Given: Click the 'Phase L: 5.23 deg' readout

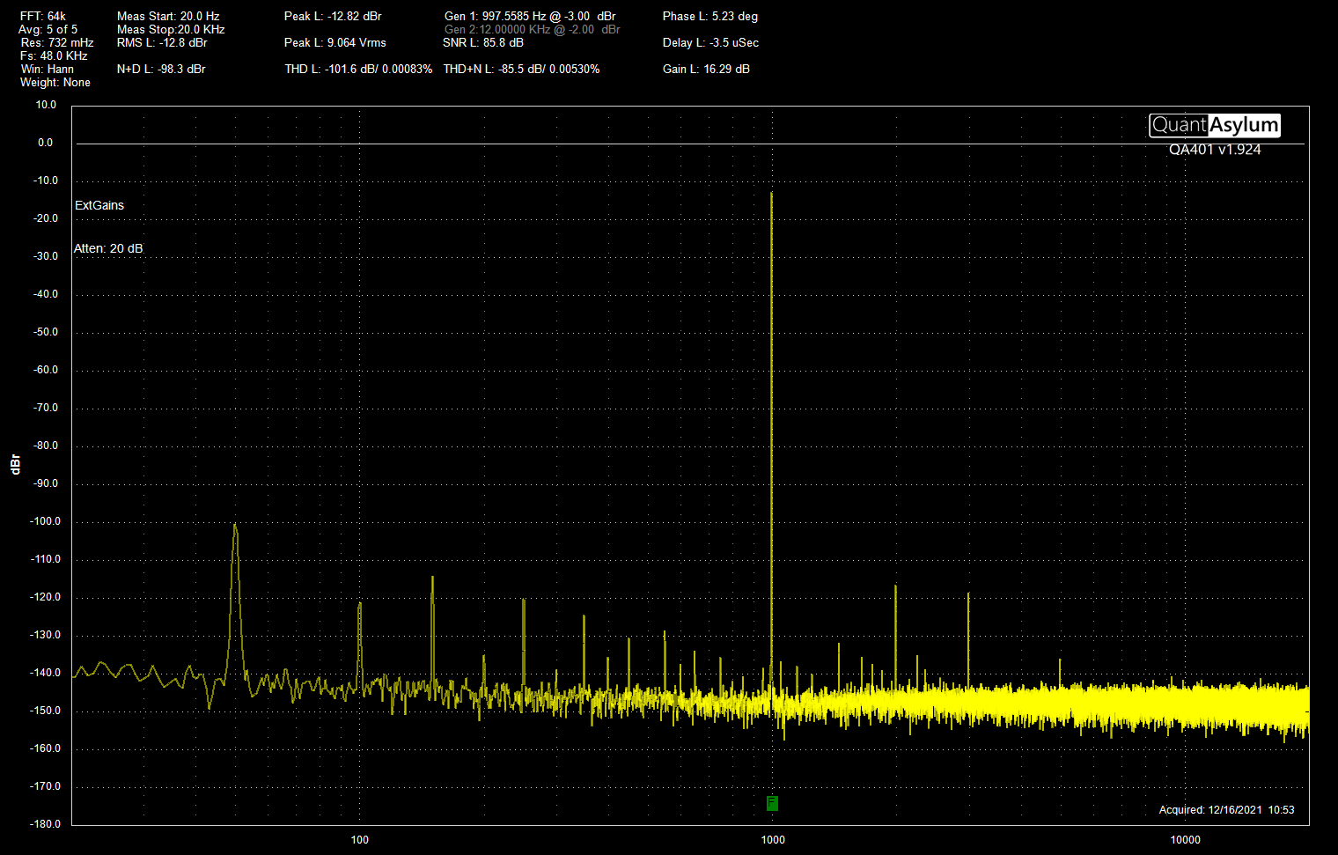Looking at the screenshot, I should [x=710, y=16].
